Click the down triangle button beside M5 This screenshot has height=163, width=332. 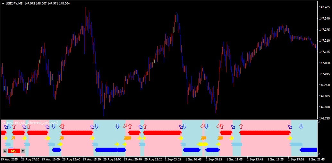point(23,151)
